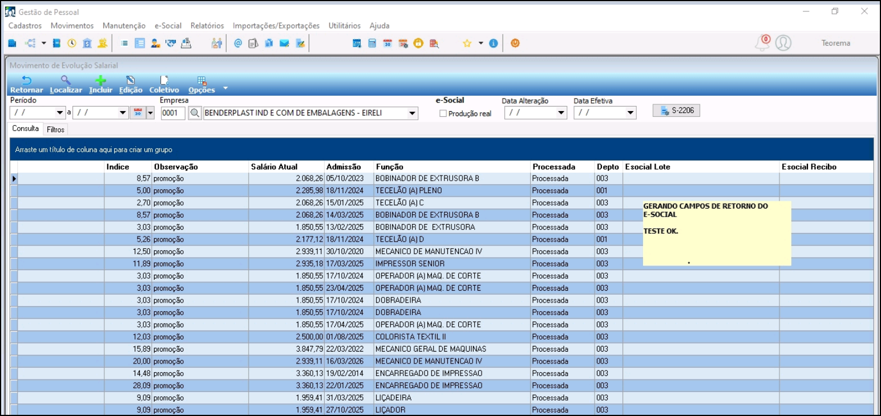This screenshot has width=881, height=416.
Task: Add a new record with Incluir
Action: tap(100, 84)
